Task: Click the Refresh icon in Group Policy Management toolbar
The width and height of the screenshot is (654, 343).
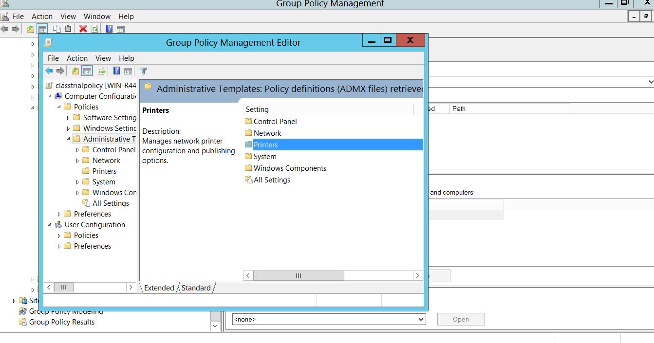Action: 94,29
